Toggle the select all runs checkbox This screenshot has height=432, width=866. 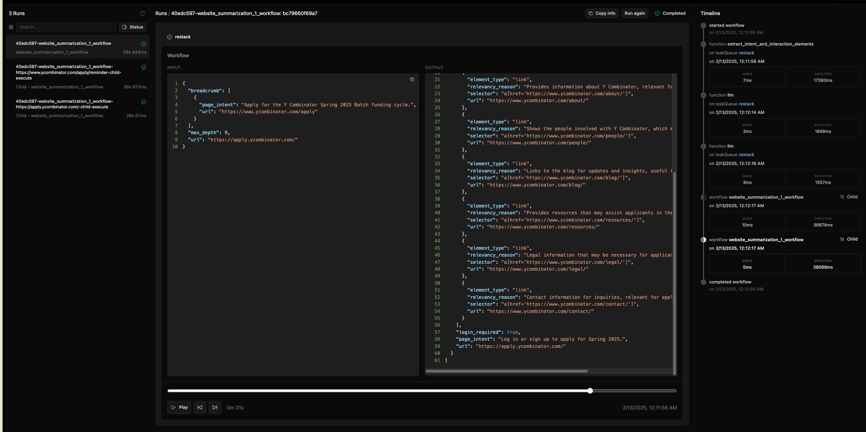click(x=11, y=27)
